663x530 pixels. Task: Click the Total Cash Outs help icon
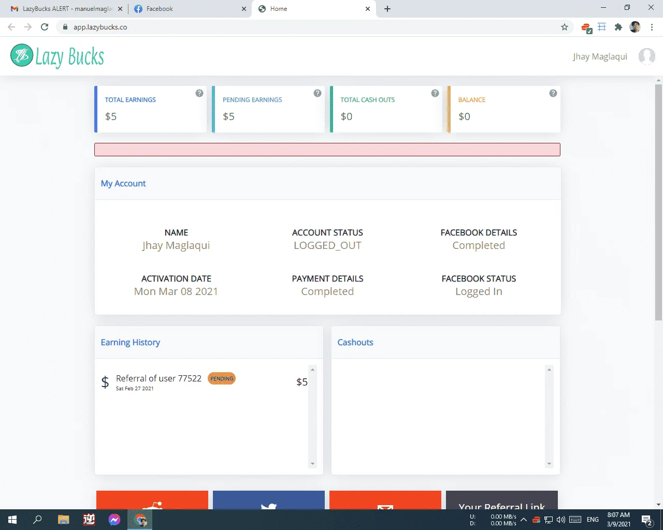[x=435, y=93]
